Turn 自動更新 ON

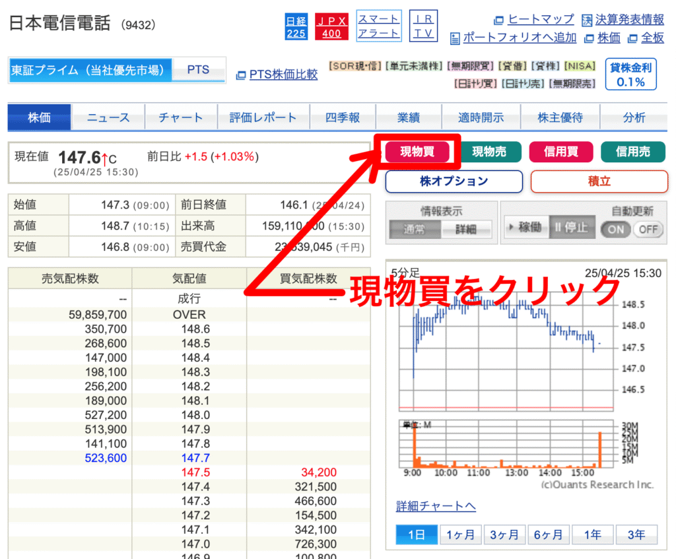(x=616, y=229)
